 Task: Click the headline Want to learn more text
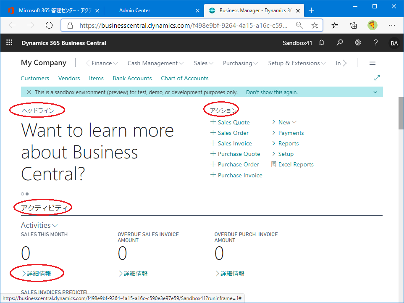pyautogui.click(x=97, y=152)
